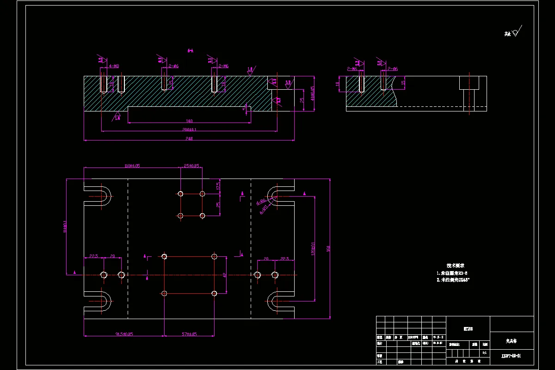Viewport: 555px width, 370px height.
Task: Click the JJZFT-00-01 drawing number
Action: 511,356
